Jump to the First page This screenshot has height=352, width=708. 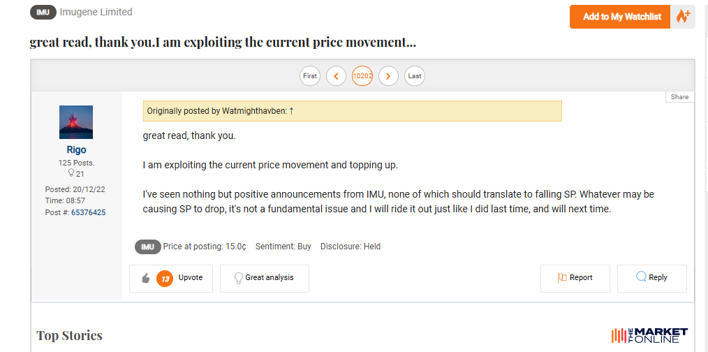coord(310,76)
